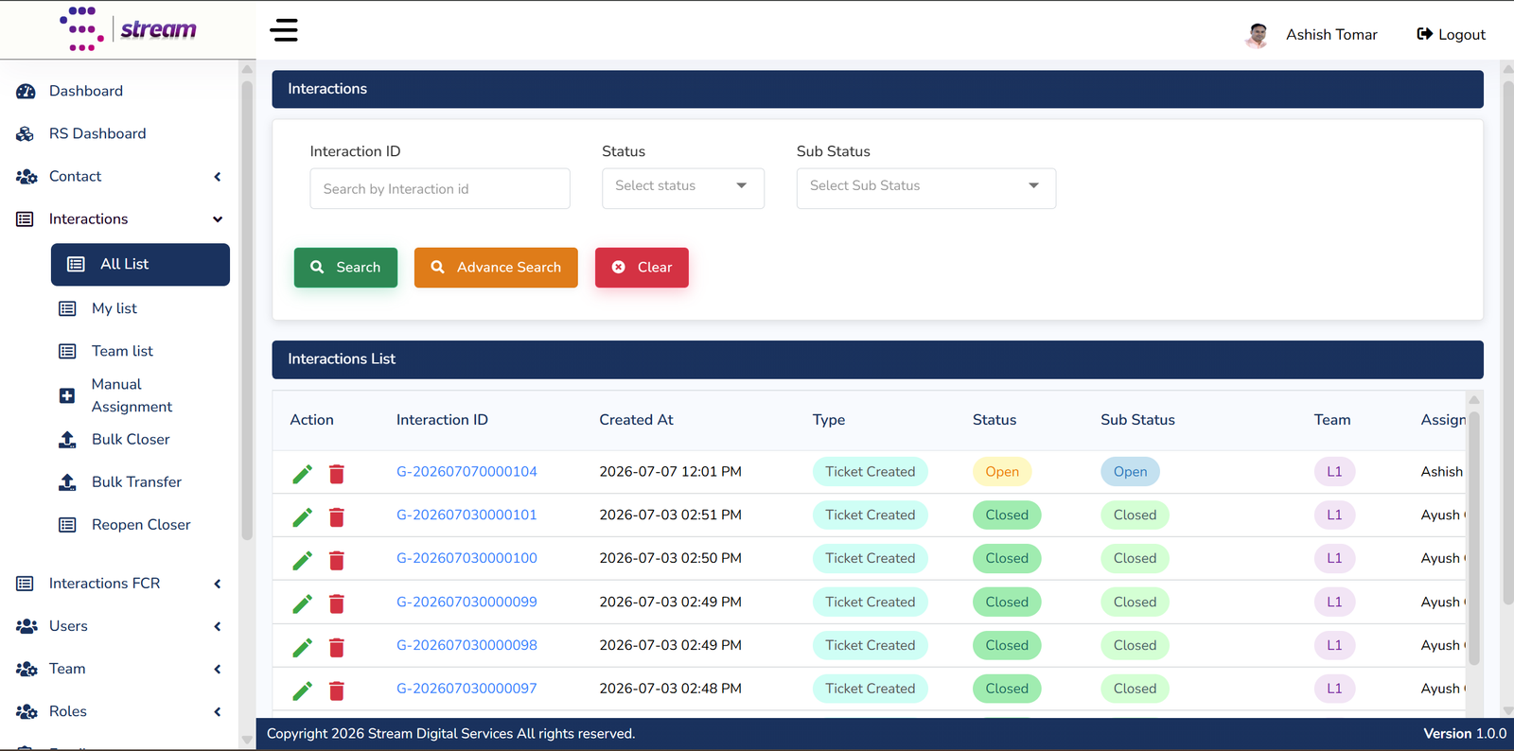The image size is (1514, 751).
Task: Delete interaction G-202607030000099 via trash icon
Action: pyautogui.click(x=337, y=603)
